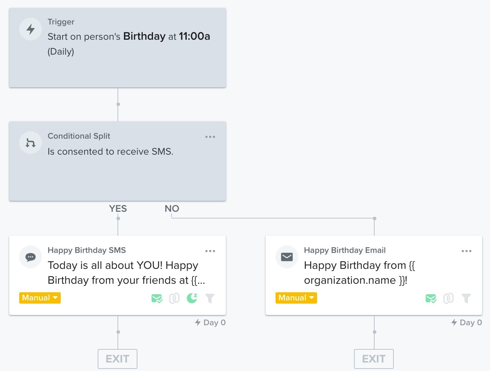Image resolution: width=490 pixels, height=371 pixels.
Task: Click the tracking envelope-check icon on SMS card
Action: pyautogui.click(x=157, y=299)
